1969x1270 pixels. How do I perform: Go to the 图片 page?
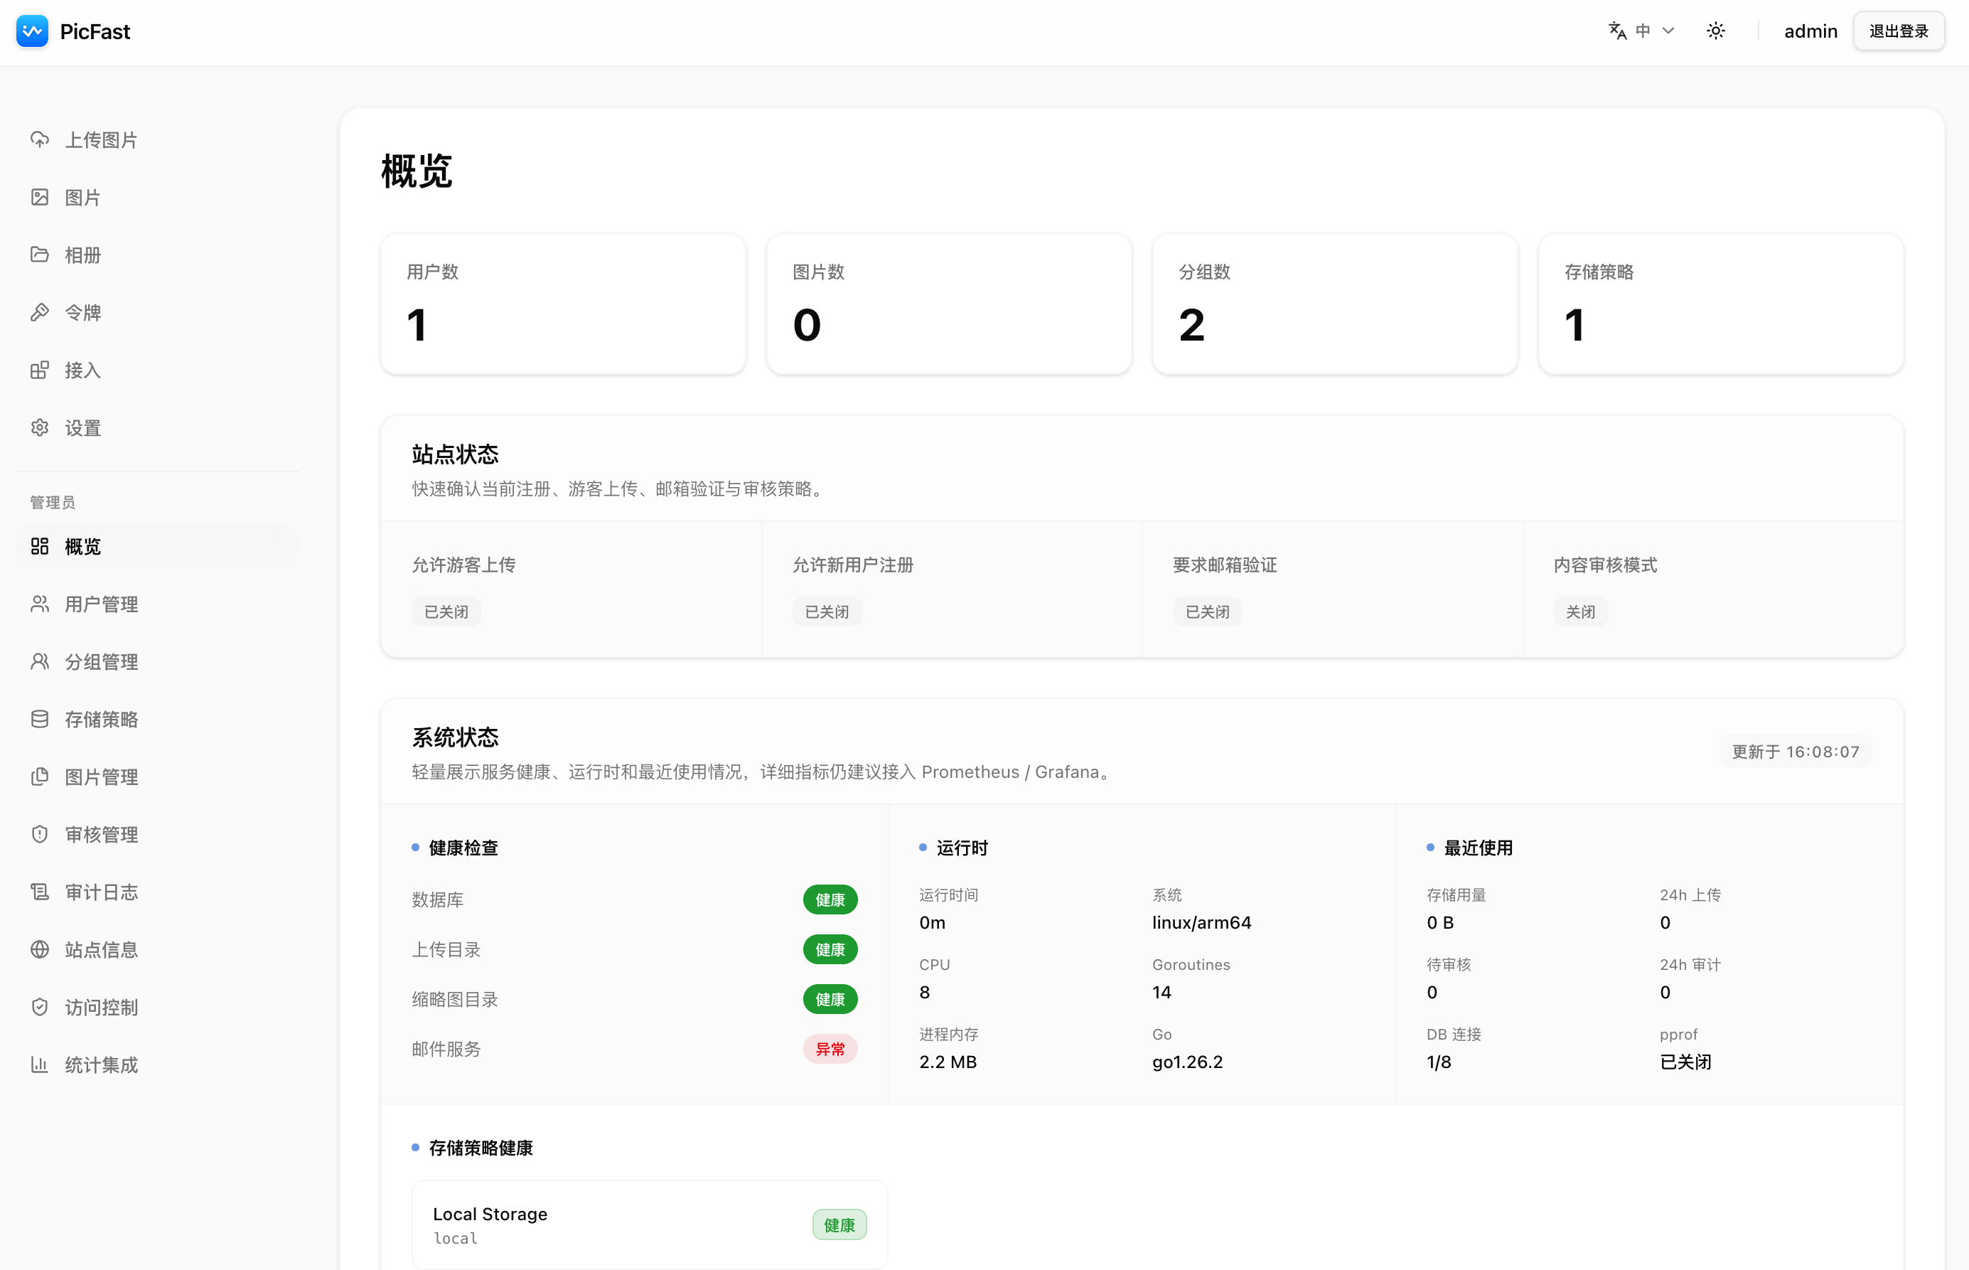point(156,197)
